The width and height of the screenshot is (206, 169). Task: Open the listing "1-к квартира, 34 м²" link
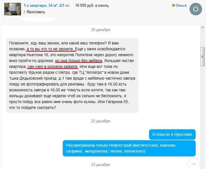[x=46, y=6]
